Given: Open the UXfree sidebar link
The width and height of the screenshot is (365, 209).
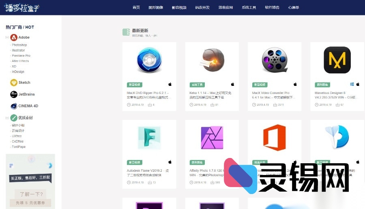Looking at the screenshot, I should click(x=17, y=136).
